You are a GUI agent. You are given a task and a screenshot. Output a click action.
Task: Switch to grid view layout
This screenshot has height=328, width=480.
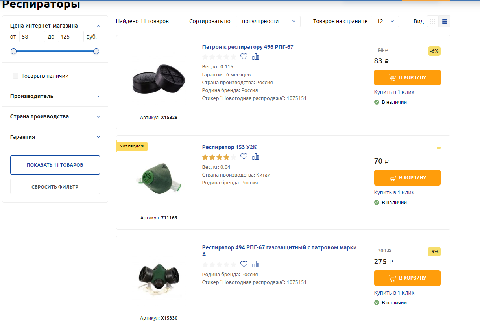(x=433, y=21)
